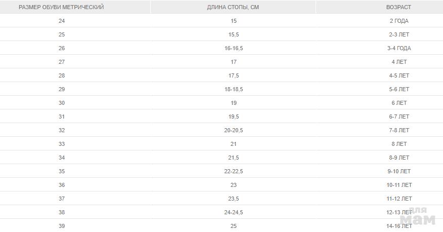443x232 pixels.
Task: Select the shoe size 24 cell
Action: (x=62, y=21)
